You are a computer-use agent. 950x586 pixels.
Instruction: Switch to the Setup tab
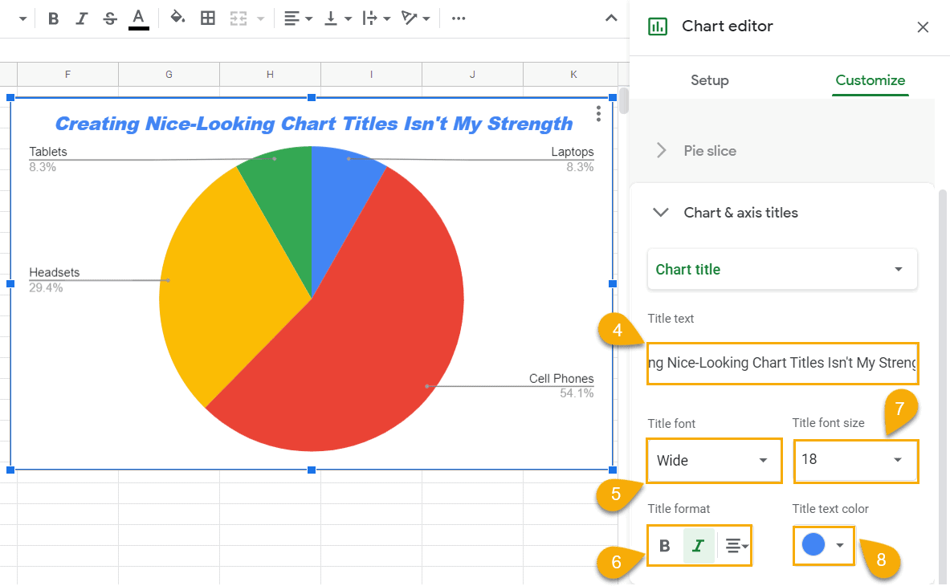click(x=709, y=80)
